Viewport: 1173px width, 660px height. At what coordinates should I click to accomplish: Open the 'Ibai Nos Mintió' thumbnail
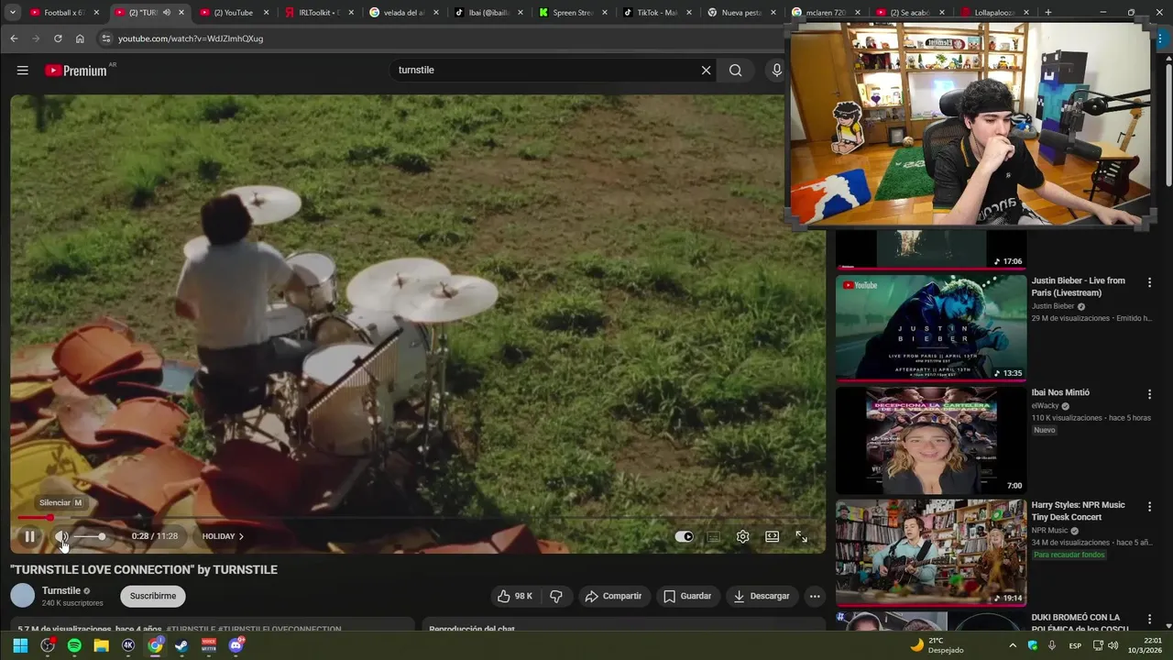931,440
